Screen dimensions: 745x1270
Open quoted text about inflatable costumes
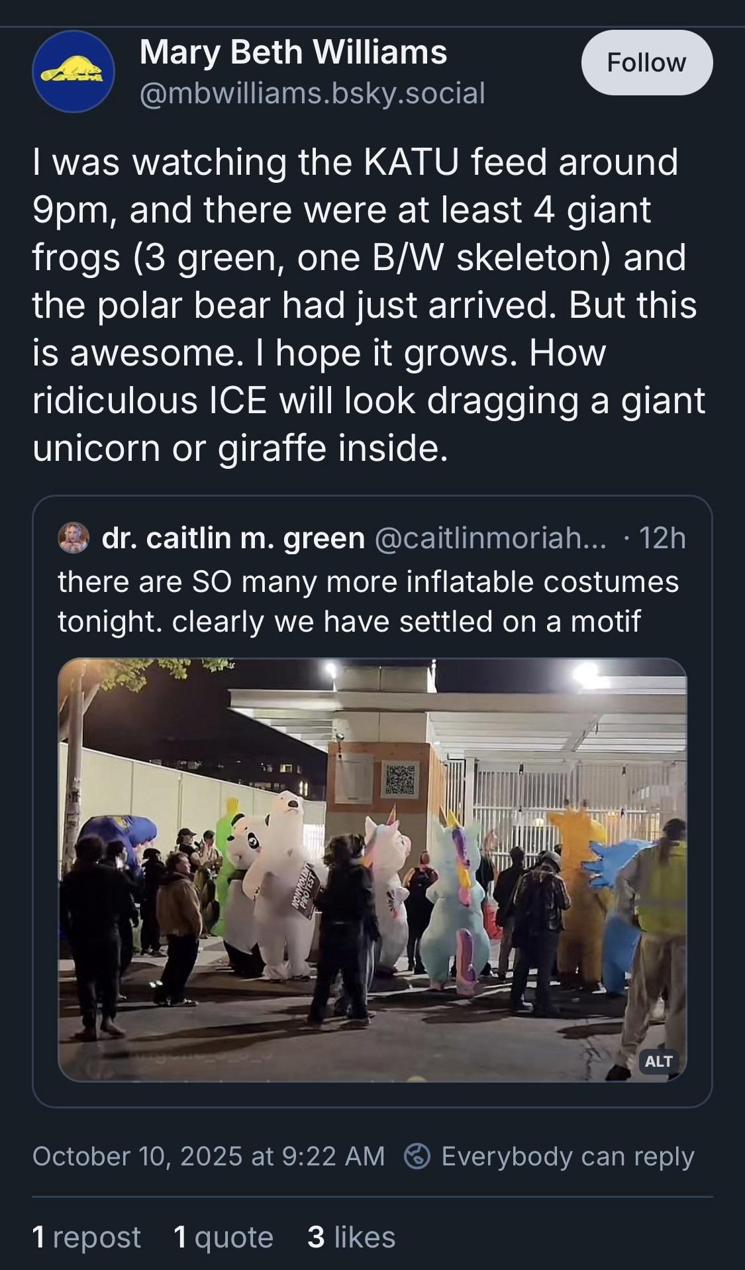[x=368, y=601]
